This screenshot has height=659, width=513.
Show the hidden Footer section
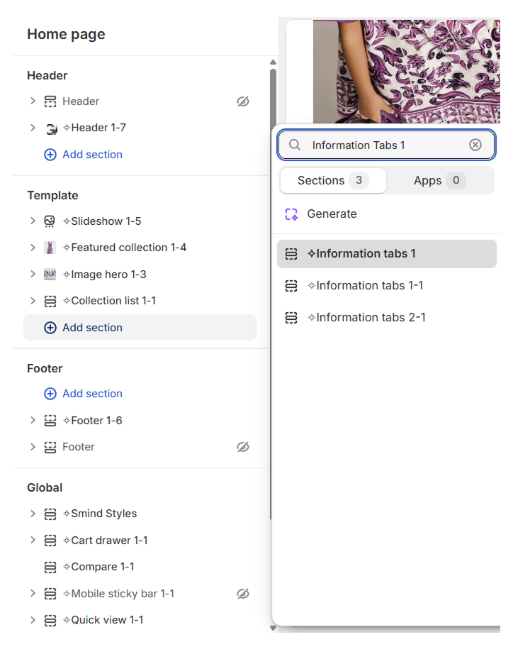[x=243, y=447]
